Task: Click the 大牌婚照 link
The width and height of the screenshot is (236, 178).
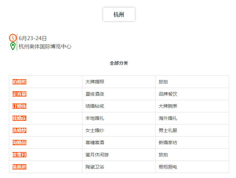Action: coord(95,82)
